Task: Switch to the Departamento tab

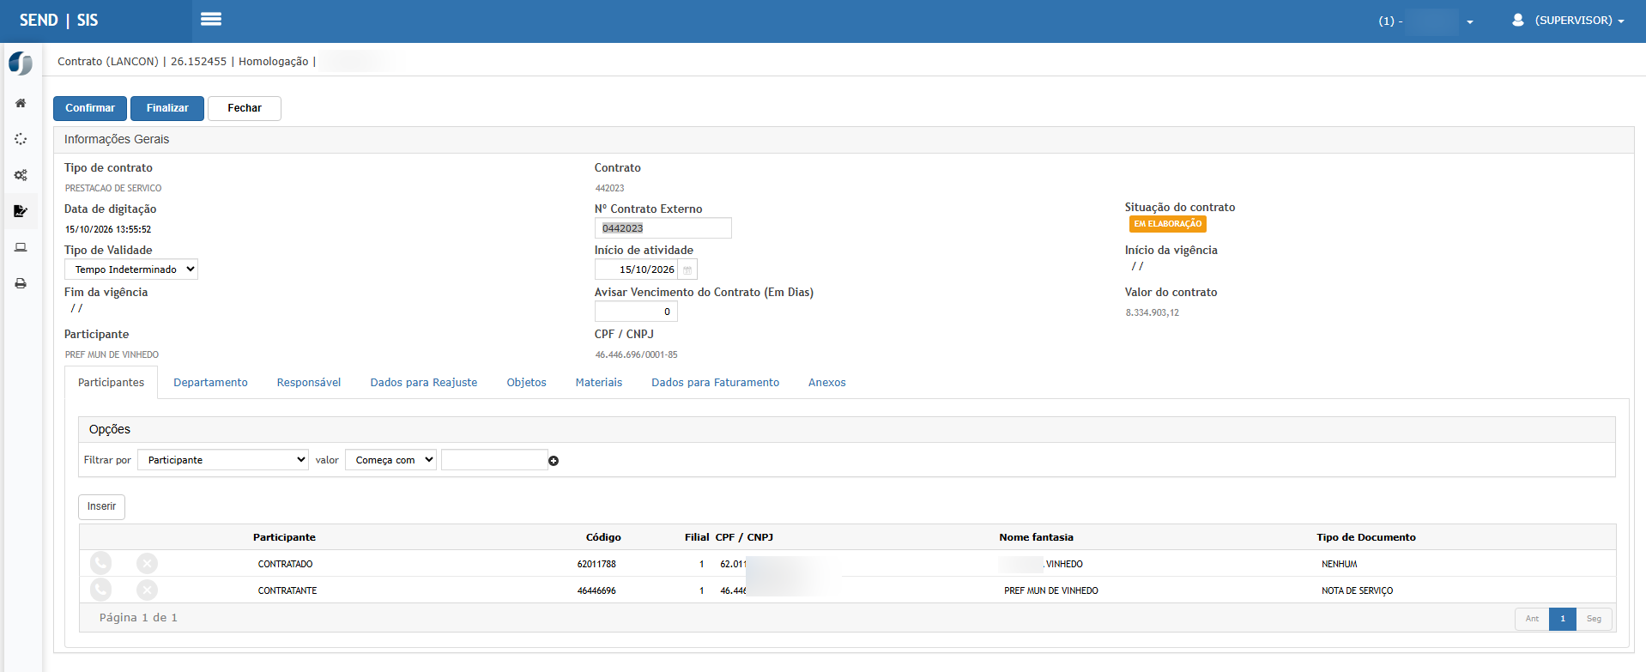Action: [x=210, y=383]
